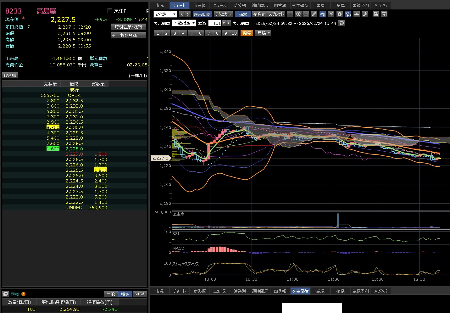This screenshot has width=450, height=313.
Task: Expand the 本数指定 display period dropdown
Action: [184, 23]
